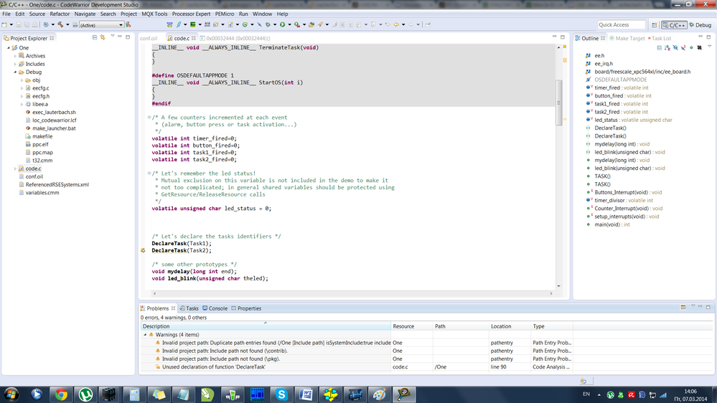Click the Open Perspective icon
The image size is (717, 403).
coord(655,25)
